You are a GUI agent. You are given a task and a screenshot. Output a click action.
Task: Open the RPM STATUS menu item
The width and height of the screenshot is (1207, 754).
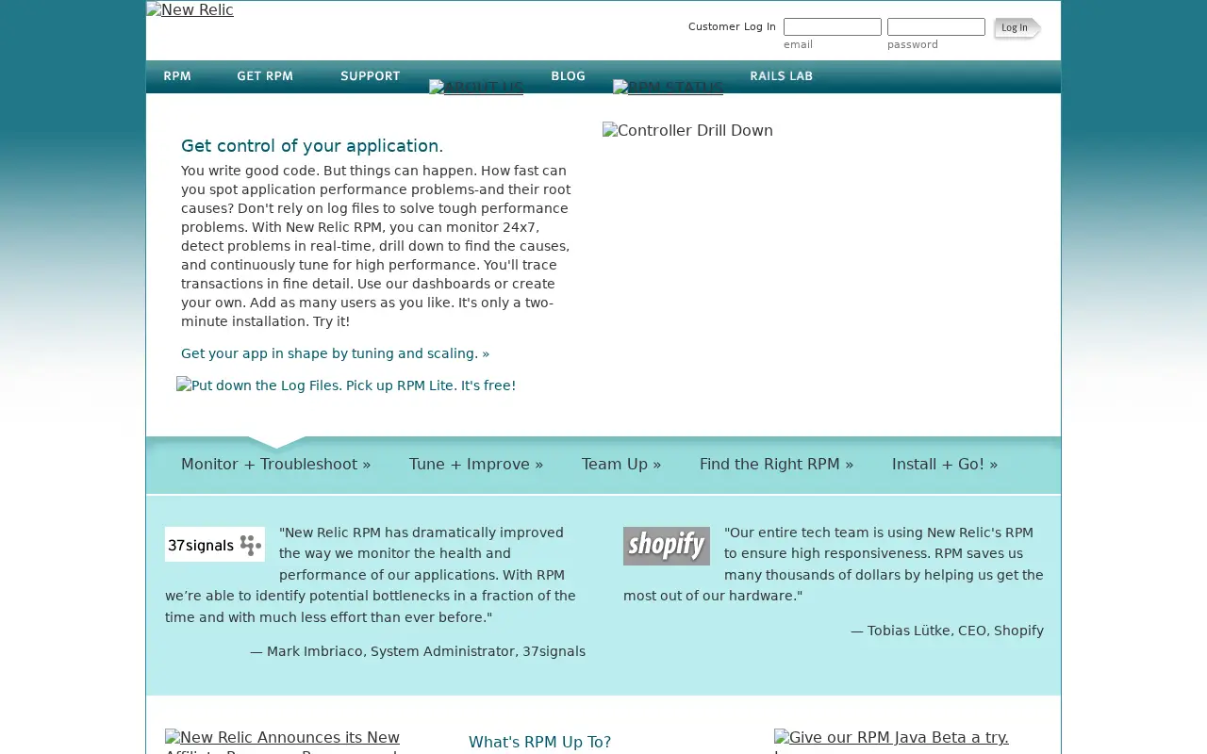668,88
